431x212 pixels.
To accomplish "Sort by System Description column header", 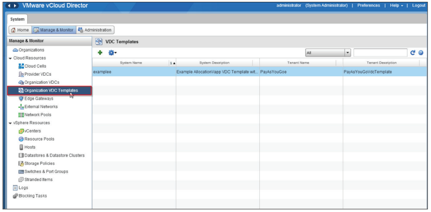I will [x=214, y=63].
